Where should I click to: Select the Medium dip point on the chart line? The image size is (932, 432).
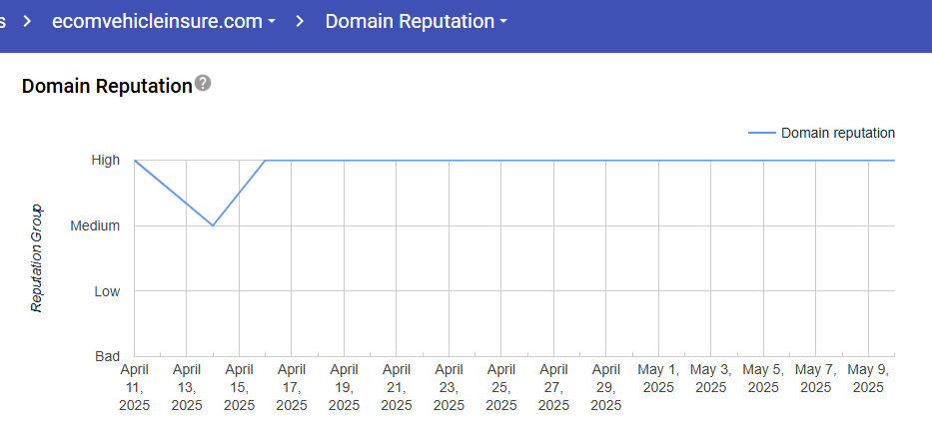click(x=213, y=225)
